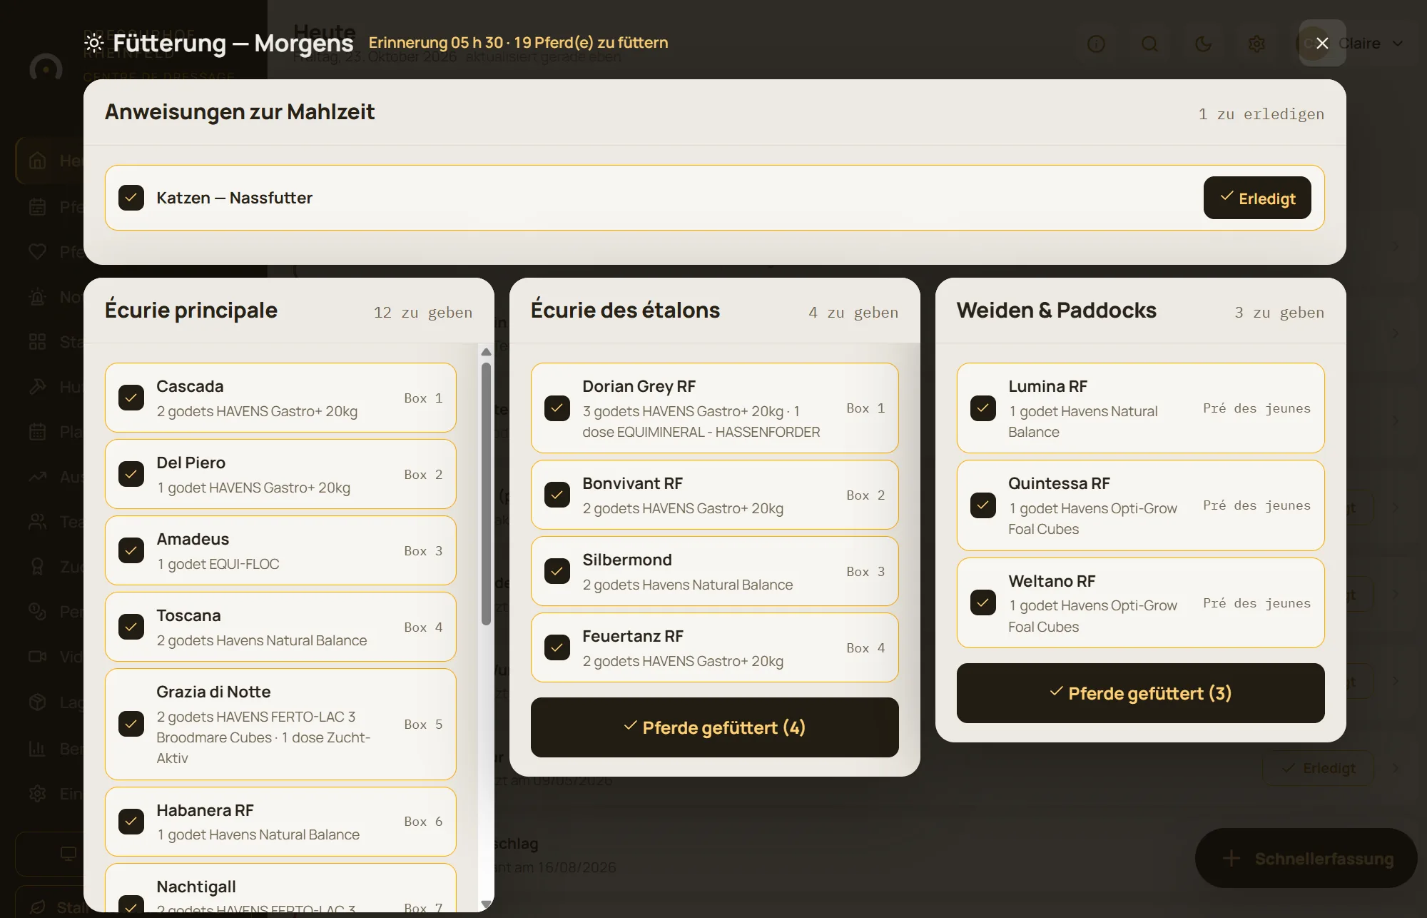
Task: Click the Écurie principale scroll down arrow
Action: coord(486,904)
